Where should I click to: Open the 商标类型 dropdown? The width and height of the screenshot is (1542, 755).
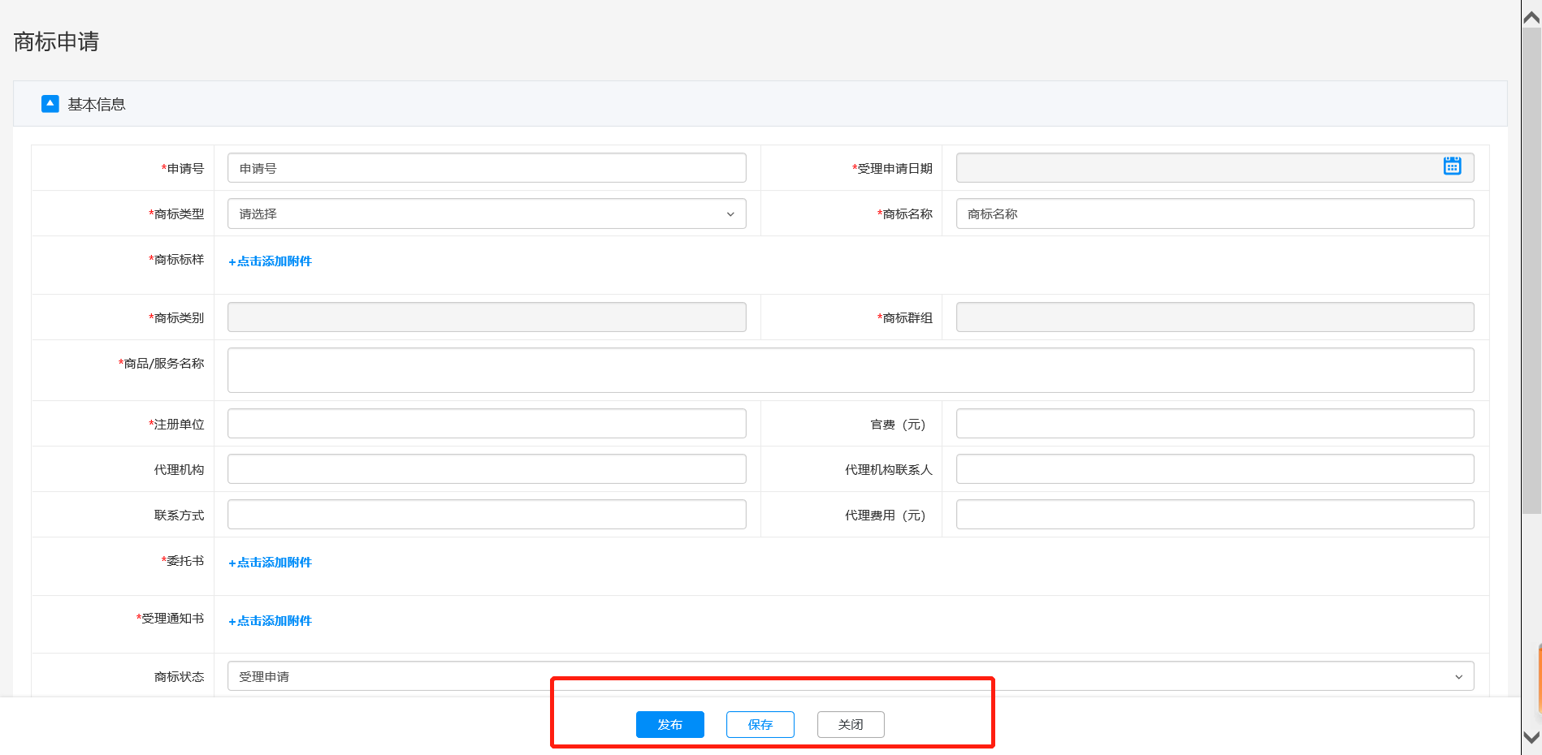click(x=486, y=214)
